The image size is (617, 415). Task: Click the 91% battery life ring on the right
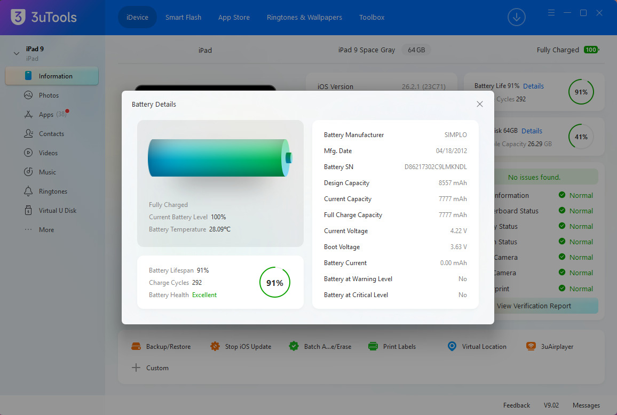click(581, 92)
